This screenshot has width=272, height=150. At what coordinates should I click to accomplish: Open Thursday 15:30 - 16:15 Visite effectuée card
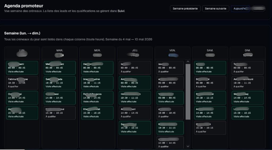tap(135, 128)
